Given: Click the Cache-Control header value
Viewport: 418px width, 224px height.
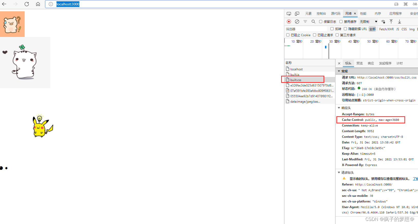Looking at the screenshot, I should (x=382, y=120).
